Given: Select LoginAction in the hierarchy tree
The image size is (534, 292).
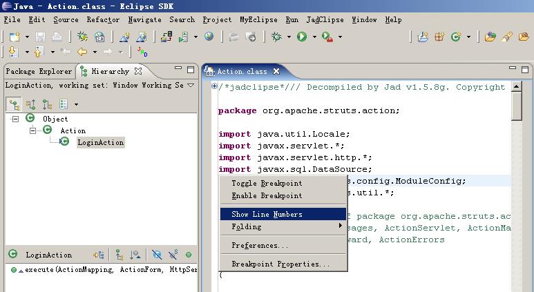Looking at the screenshot, I should 100,143.
